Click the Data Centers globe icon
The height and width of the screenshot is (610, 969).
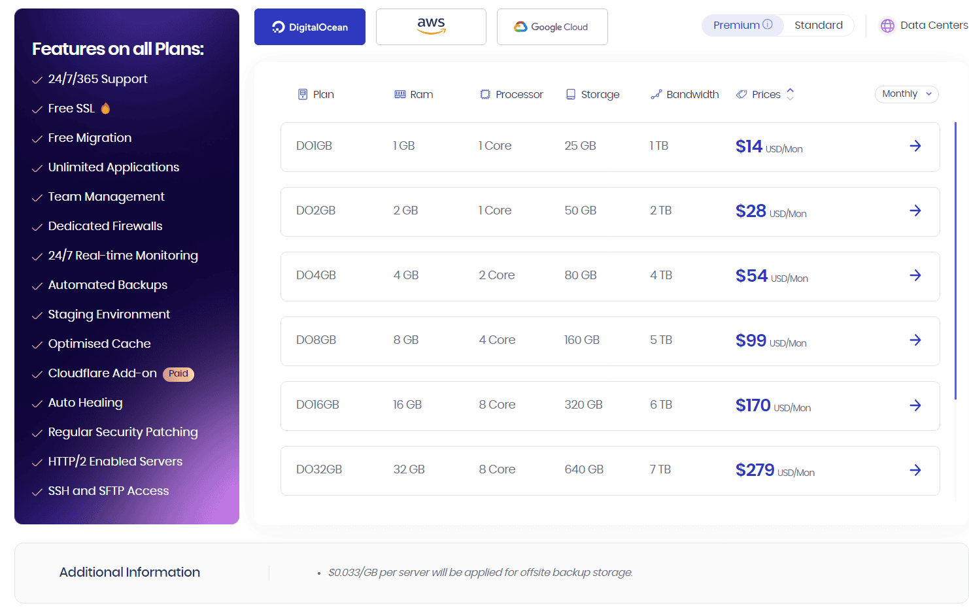point(887,25)
